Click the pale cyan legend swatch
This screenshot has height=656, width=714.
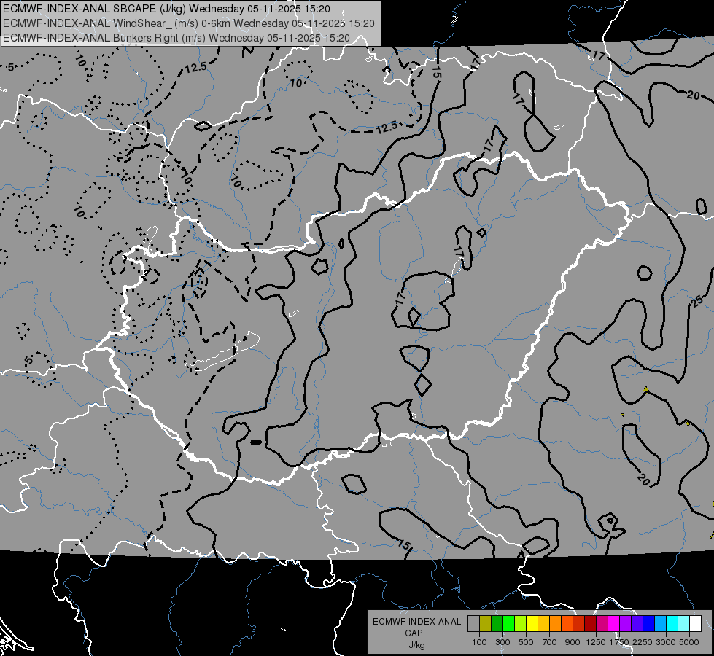684,624
